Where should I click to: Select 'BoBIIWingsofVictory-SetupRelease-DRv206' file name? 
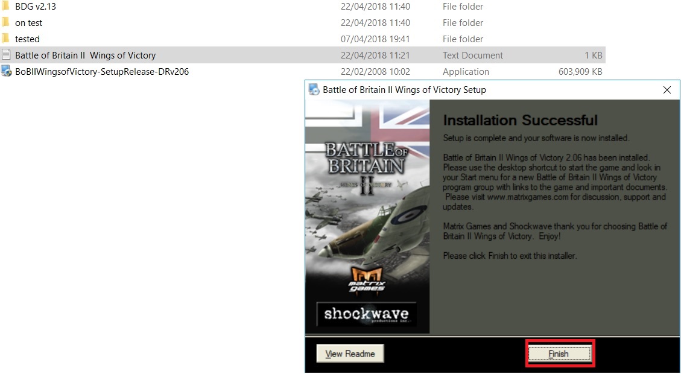(102, 72)
